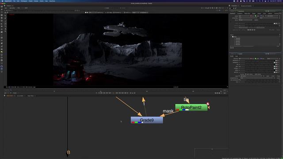
Task: Toggle blue channel in RotoPaint output
Action: [x=261, y=16]
